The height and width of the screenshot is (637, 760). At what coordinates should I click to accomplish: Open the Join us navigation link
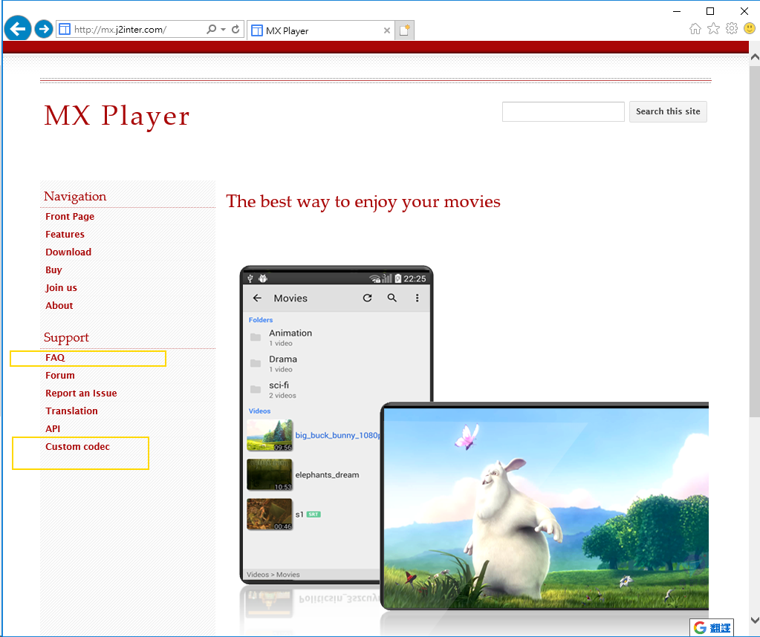(x=61, y=288)
